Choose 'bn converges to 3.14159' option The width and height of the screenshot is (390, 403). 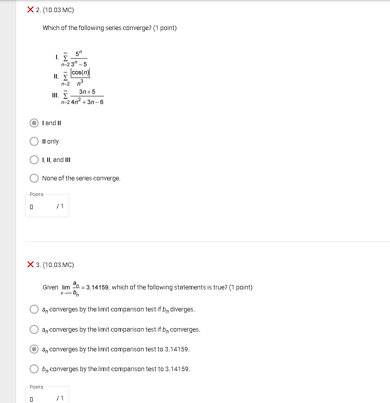(34, 368)
